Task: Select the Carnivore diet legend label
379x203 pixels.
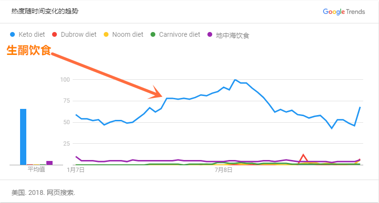Action: tap(179, 34)
